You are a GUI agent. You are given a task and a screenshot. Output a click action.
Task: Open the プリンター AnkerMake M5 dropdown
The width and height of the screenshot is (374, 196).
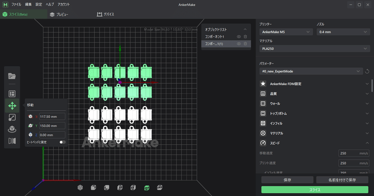coord(286,32)
